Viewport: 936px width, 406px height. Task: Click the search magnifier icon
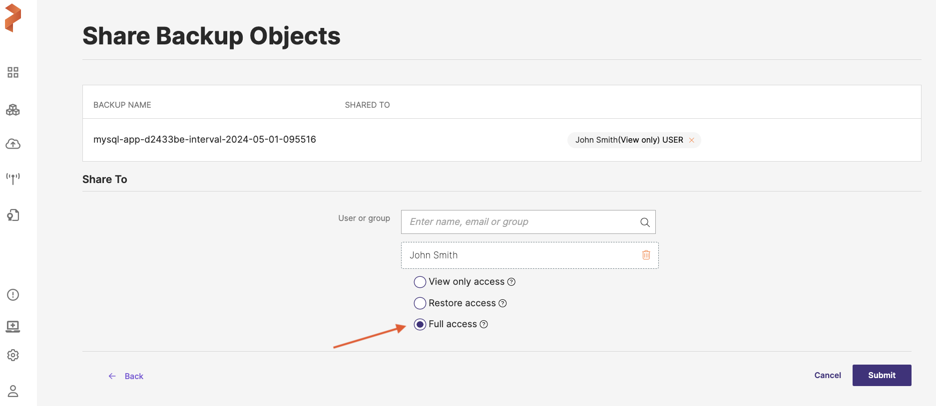645,222
